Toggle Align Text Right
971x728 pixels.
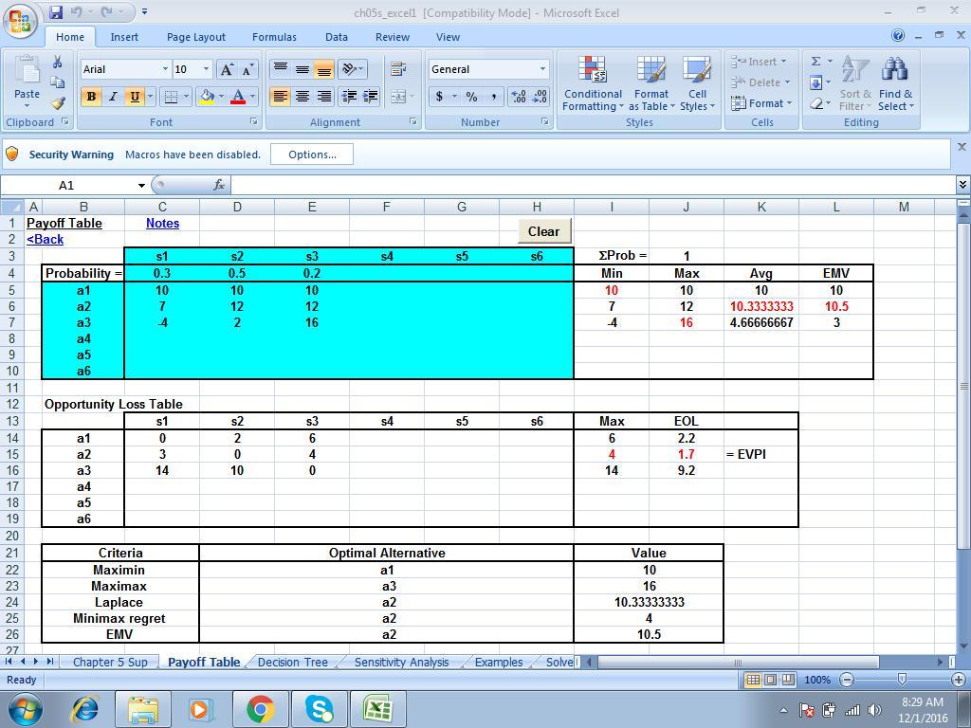tap(324, 97)
